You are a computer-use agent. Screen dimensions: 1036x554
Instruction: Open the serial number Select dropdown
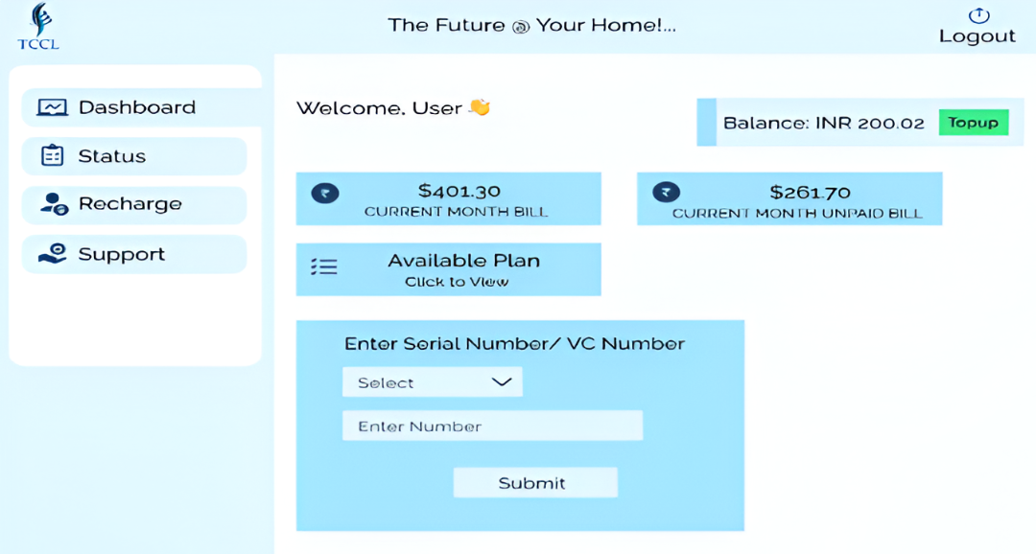pyautogui.click(x=432, y=381)
